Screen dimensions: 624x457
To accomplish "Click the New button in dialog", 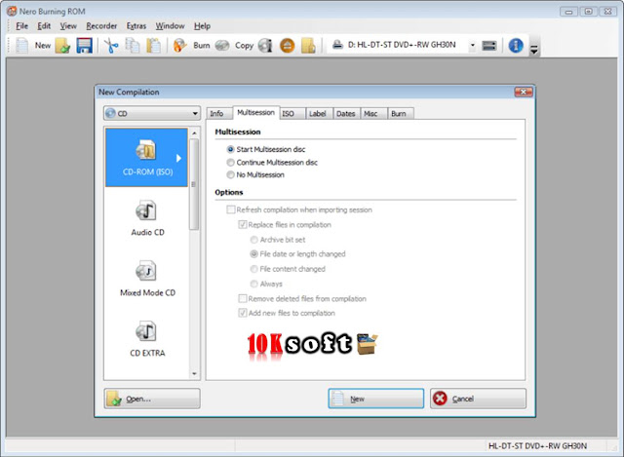I will [x=376, y=399].
